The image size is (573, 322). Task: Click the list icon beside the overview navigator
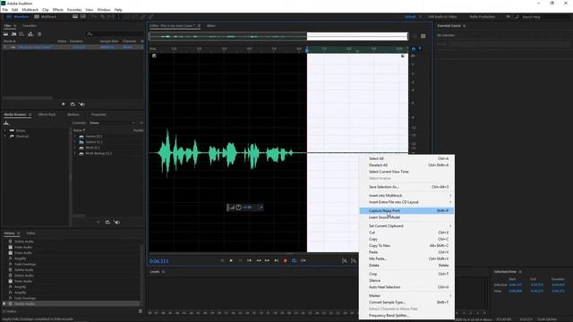click(423, 36)
